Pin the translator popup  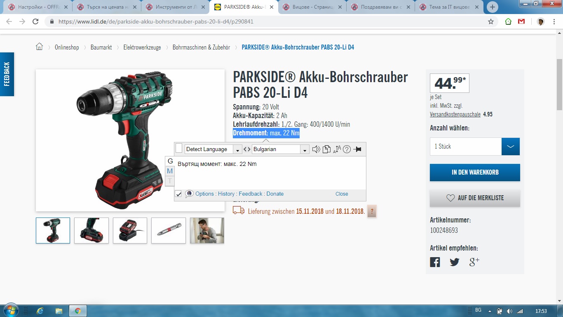[357, 149]
